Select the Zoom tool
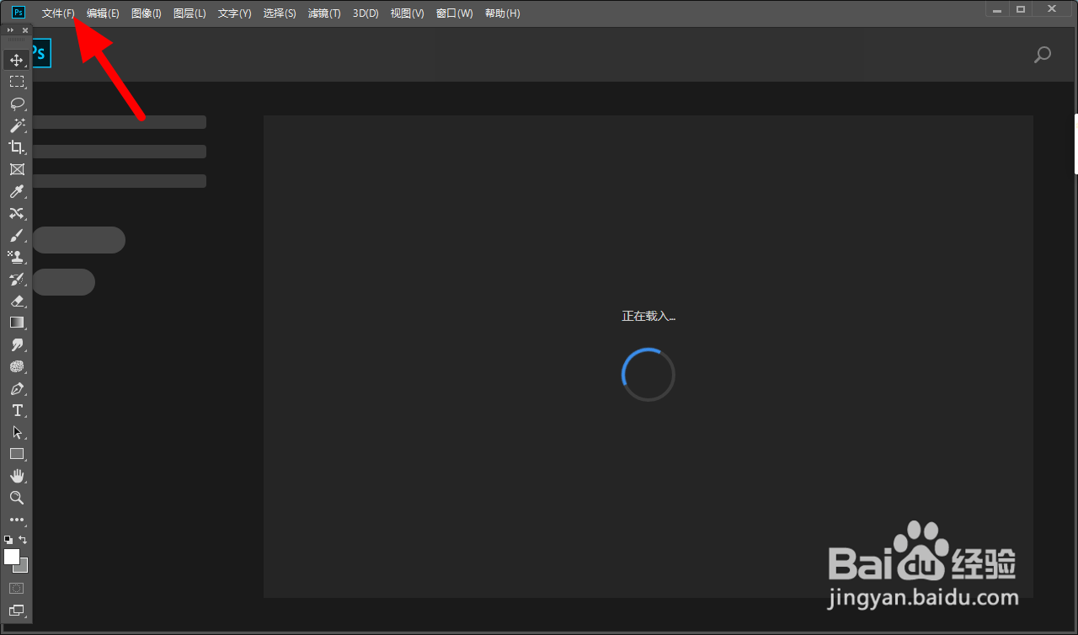The image size is (1078, 635). click(x=16, y=498)
